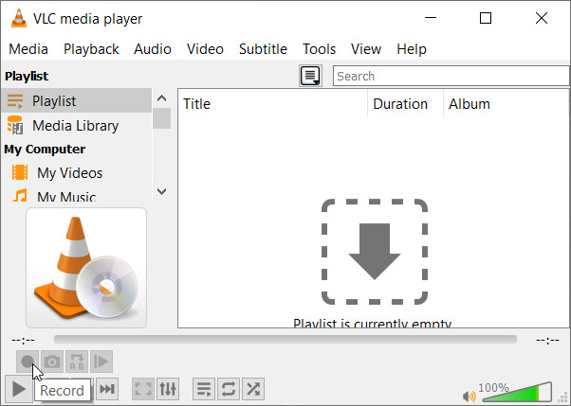571x406 pixels.
Task: Mute audio via speaker icon
Action: tap(468, 395)
